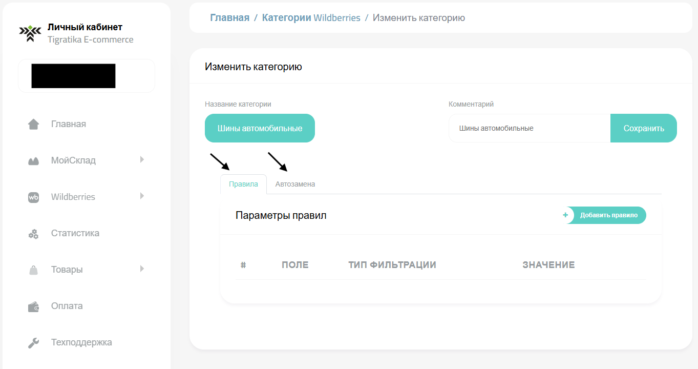Click the Название категории label
This screenshot has height=369, width=698.
coord(238,104)
